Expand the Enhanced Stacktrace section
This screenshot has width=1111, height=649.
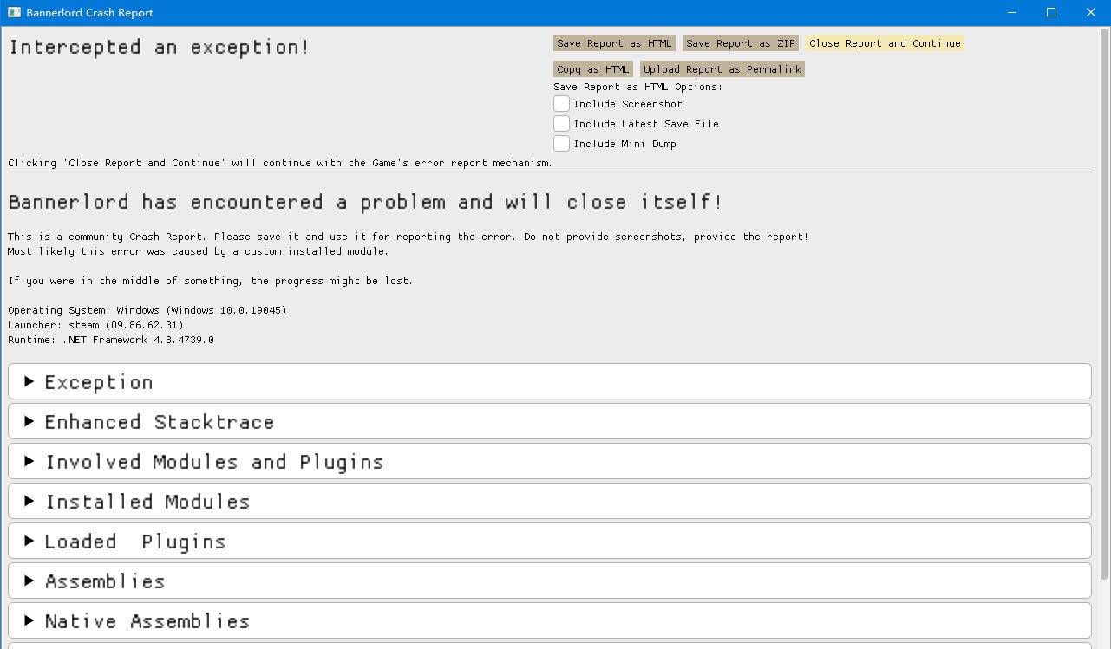(550, 421)
